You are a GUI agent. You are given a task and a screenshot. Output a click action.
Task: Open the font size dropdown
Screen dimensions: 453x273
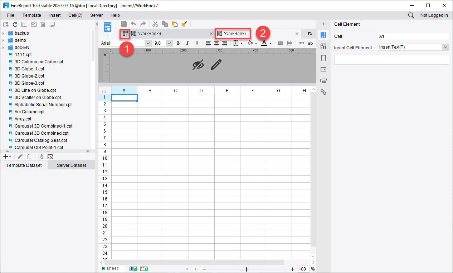click(169, 43)
